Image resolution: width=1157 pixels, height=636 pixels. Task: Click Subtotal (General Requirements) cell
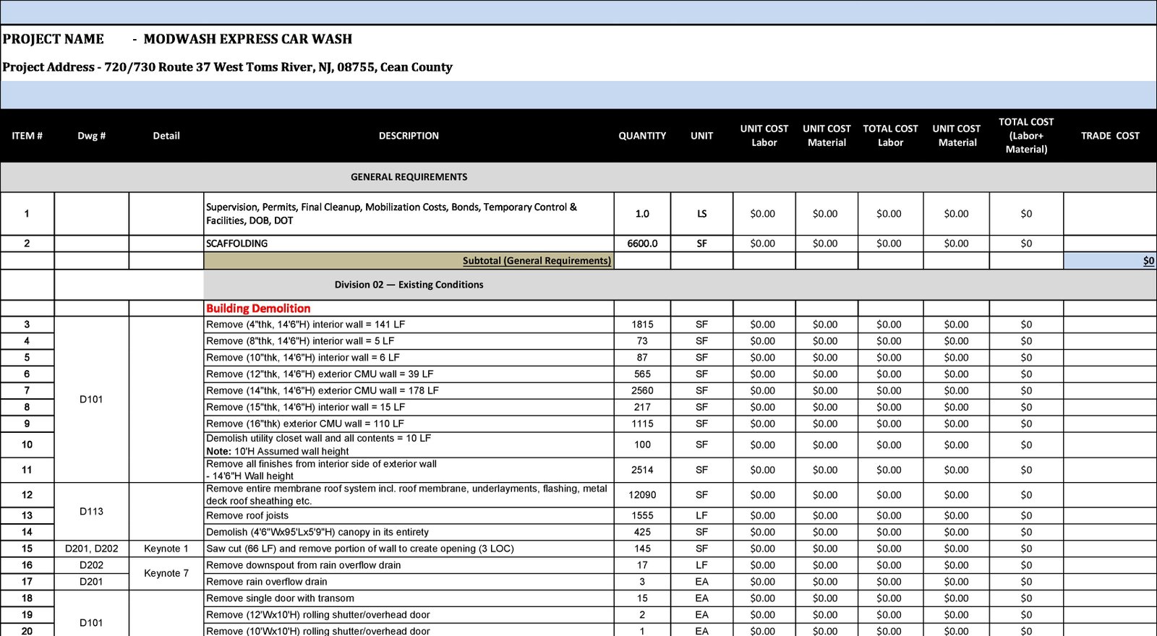click(x=409, y=261)
